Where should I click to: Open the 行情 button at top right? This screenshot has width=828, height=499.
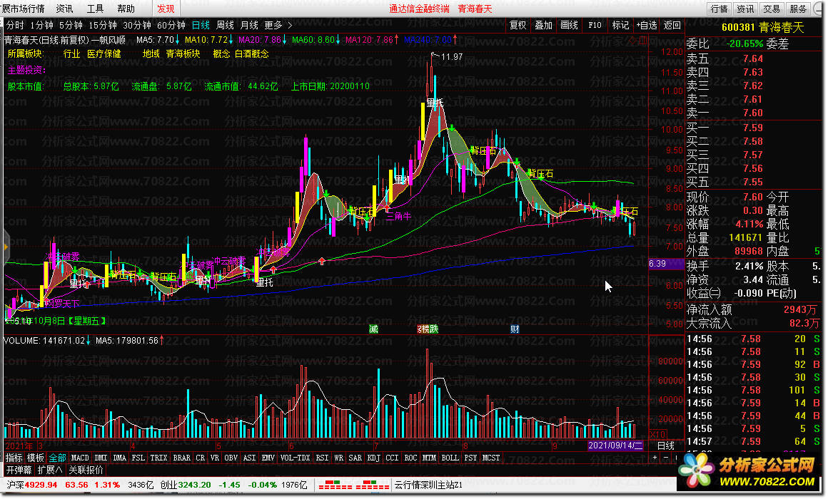tap(720, 9)
